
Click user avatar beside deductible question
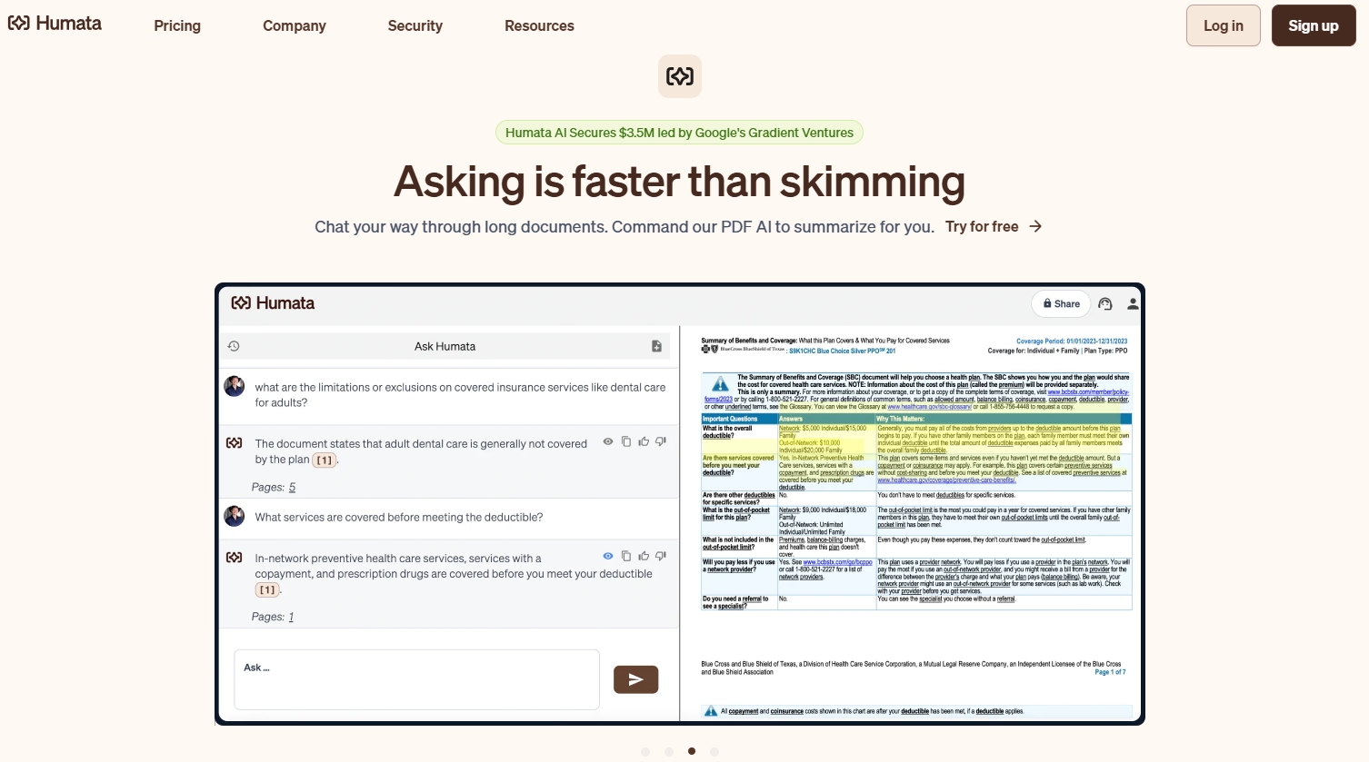[235, 516]
